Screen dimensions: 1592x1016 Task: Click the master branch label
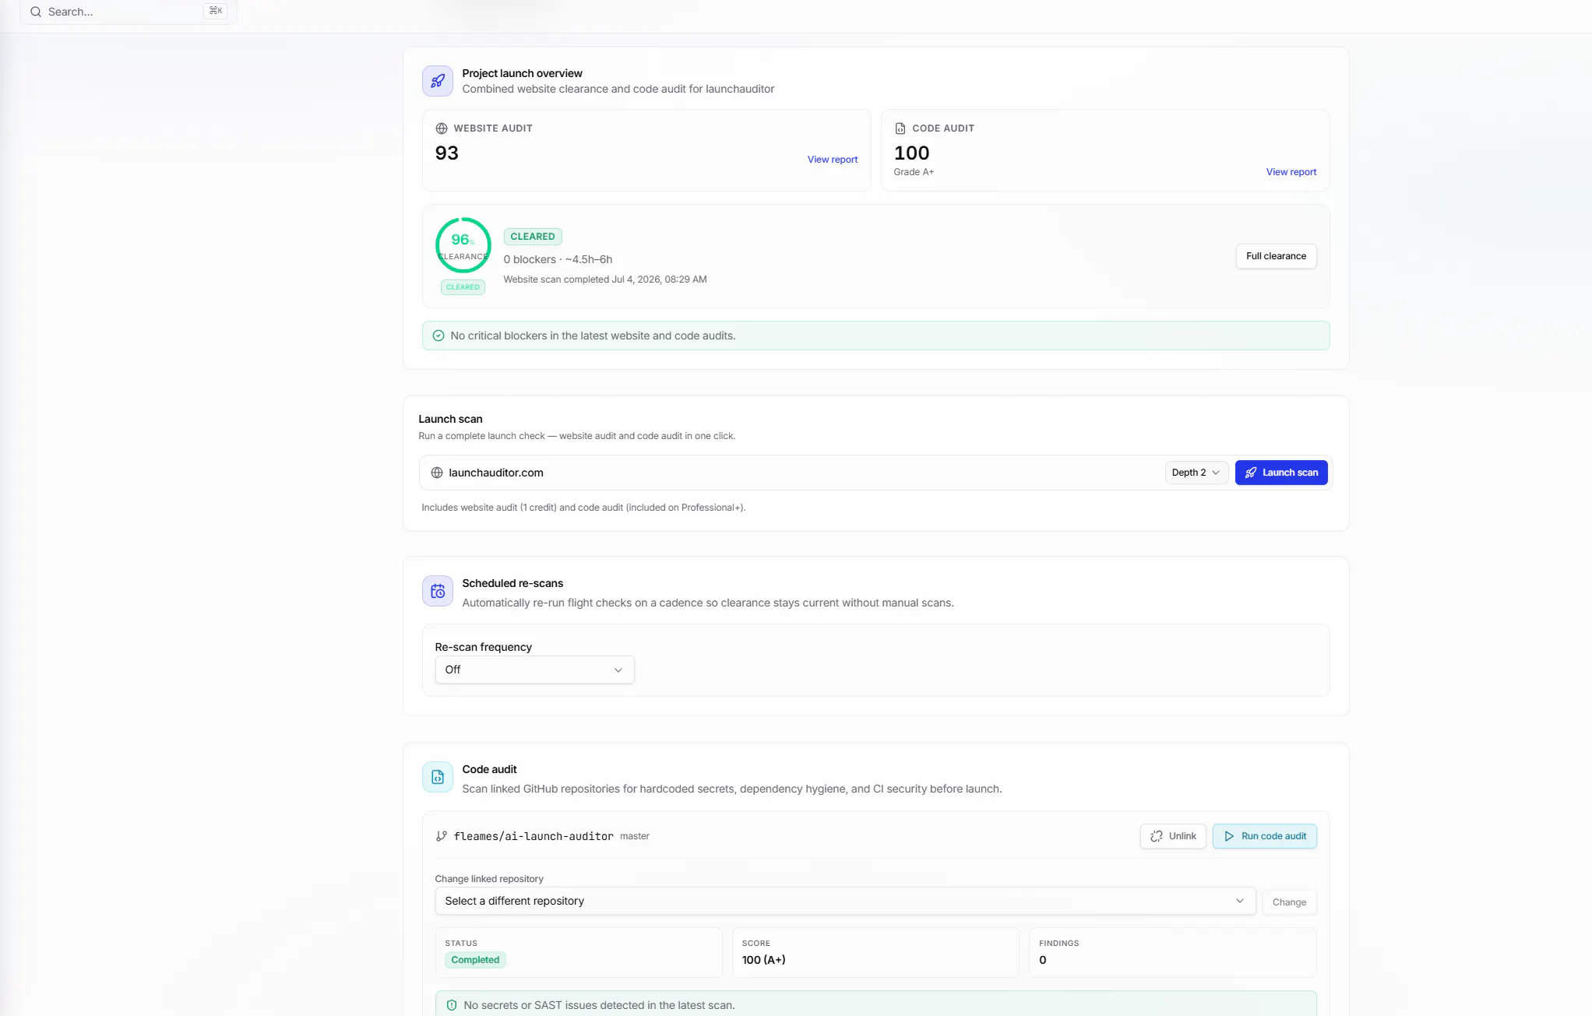click(x=635, y=836)
